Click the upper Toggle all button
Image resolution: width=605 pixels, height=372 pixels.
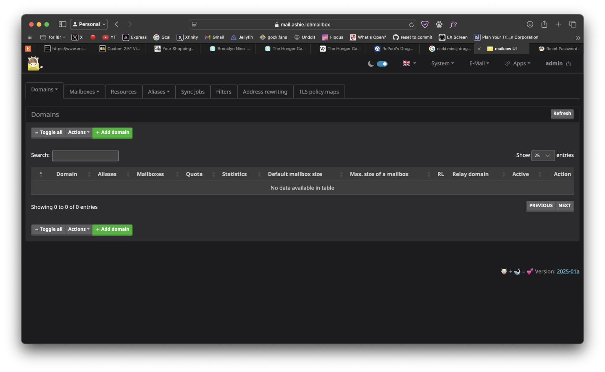coord(48,133)
